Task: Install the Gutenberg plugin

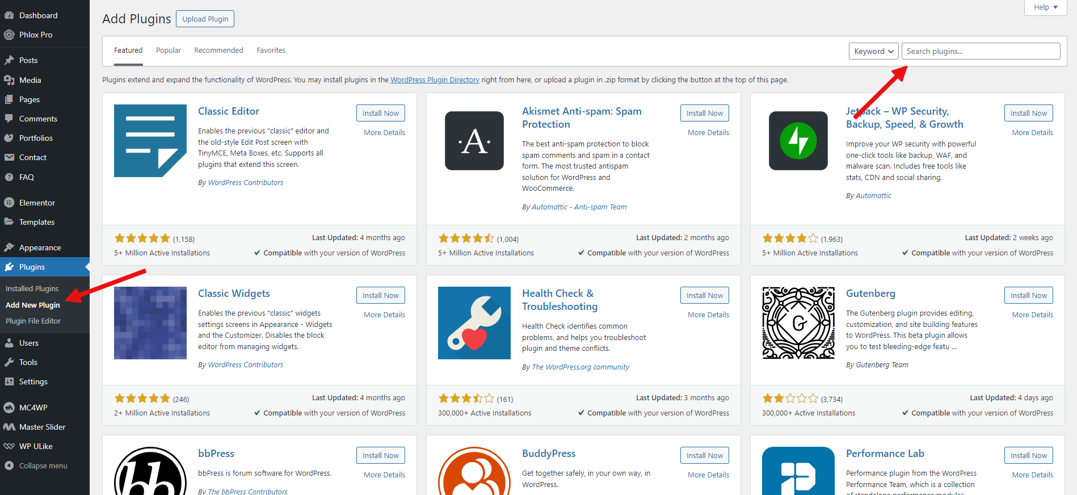Action: (1029, 295)
